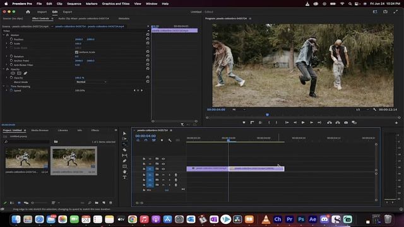Image resolution: width=404 pixels, height=227 pixels.
Task: Choose free draw bezier mask pen under Opacity
Action: [25, 73]
